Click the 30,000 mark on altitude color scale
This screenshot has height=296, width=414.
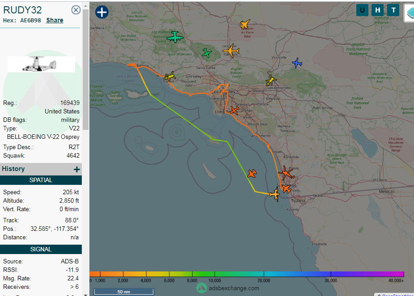click(x=330, y=280)
